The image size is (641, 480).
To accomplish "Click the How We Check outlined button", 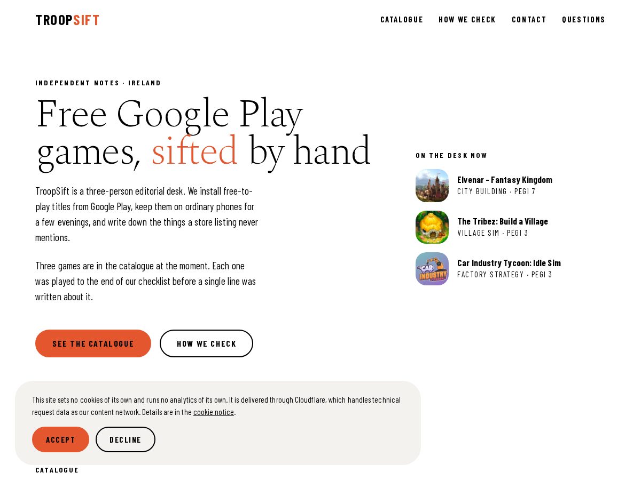I will tap(206, 343).
